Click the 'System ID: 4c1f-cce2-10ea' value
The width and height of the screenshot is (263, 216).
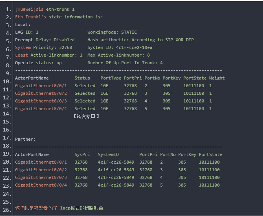coord(120,47)
